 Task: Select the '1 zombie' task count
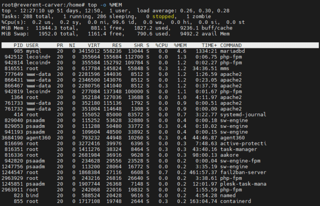[x=199, y=17]
